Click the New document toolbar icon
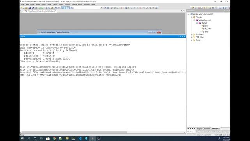This screenshot has width=250, height=141. pos(22,8)
